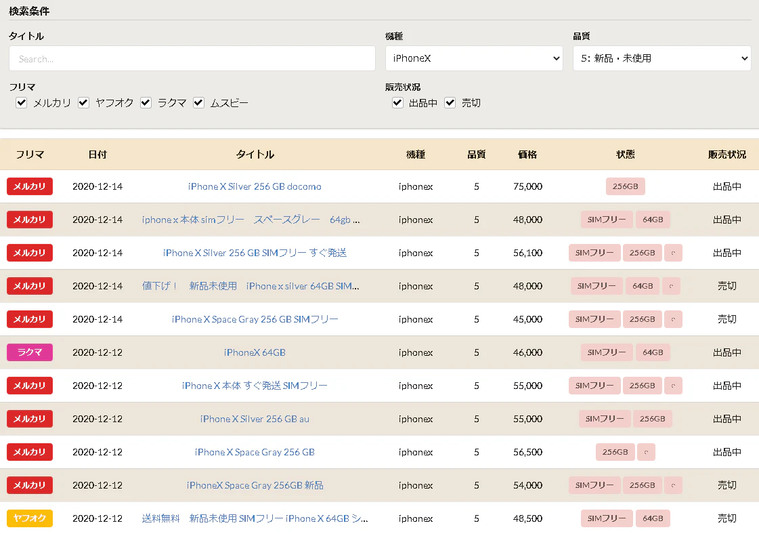Image resolution: width=759 pixels, height=534 pixels.
Task: Click the 出品中 status in the docomo row
Action: 727,186
